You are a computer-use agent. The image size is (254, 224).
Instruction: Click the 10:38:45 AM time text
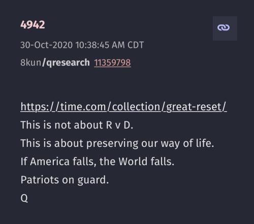[100, 45]
